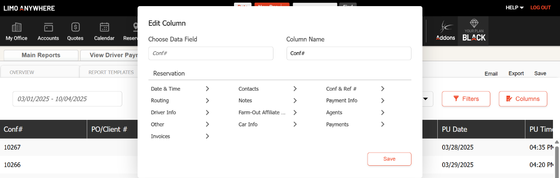
Task: Click the LOG OUT link
Action: [x=540, y=7]
